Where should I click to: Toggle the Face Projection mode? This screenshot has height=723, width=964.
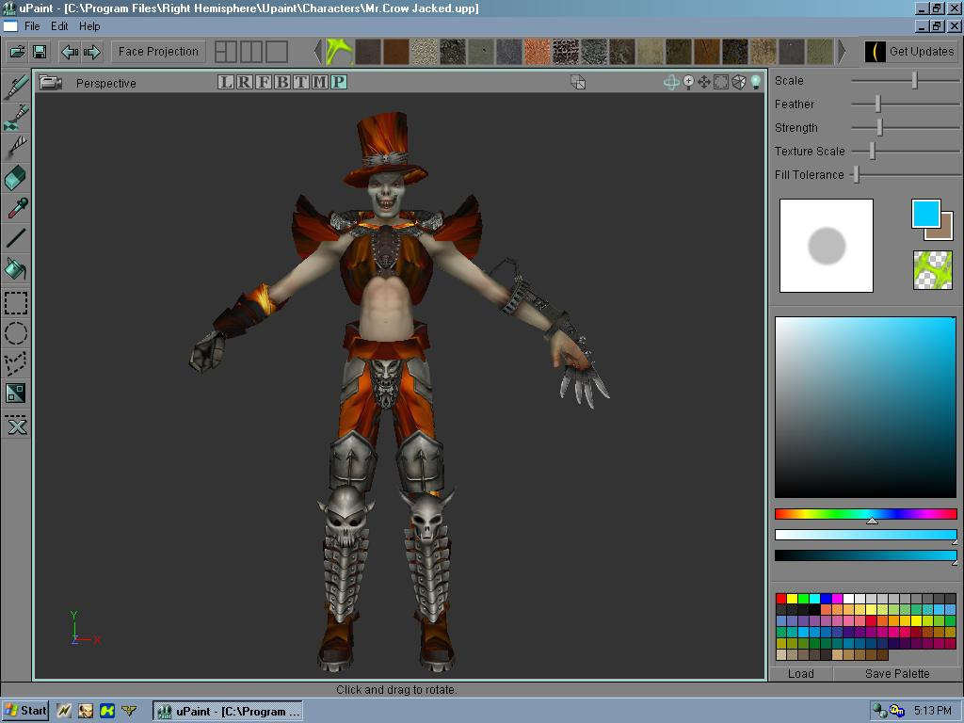(x=157, y=52)
